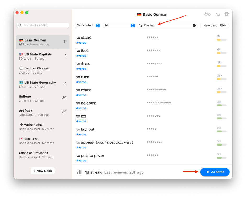246x197 pixels.
Task: Click the due count 11 on Basic German
Action: click(x=65, y=42)
